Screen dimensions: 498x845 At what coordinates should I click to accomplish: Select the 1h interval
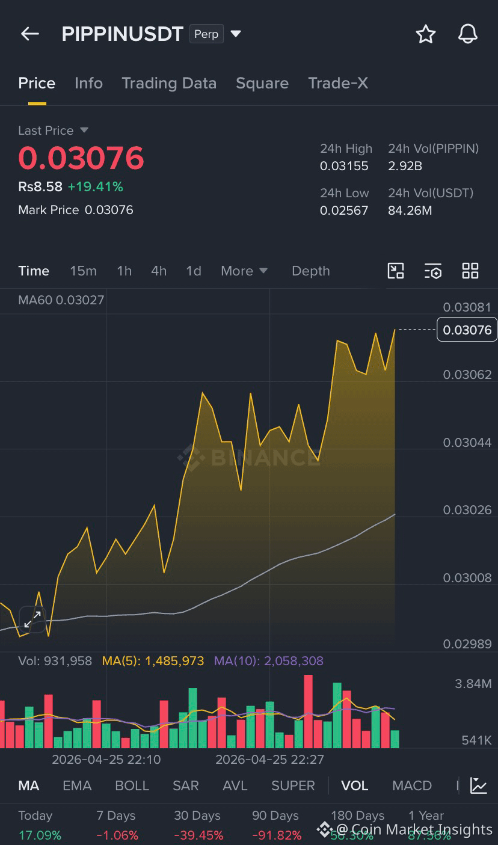click(x=124, y=271)
